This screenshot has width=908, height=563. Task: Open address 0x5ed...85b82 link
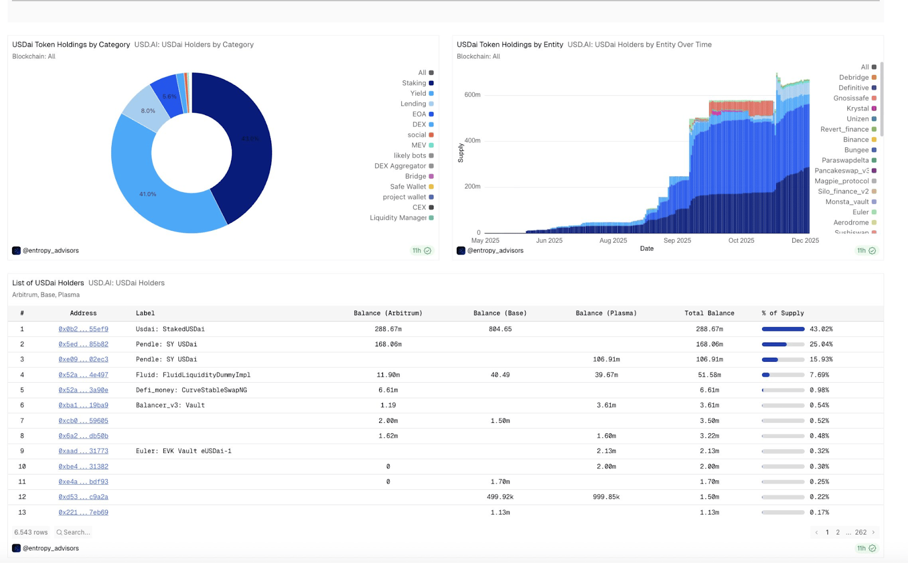point(83,344)
